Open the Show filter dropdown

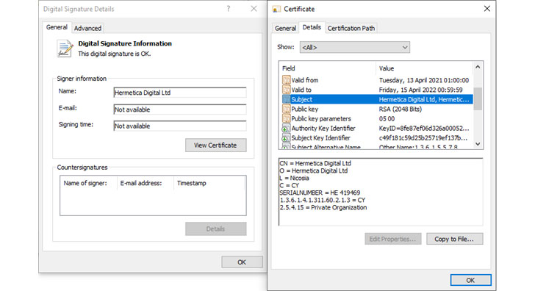tap(355, 48)
